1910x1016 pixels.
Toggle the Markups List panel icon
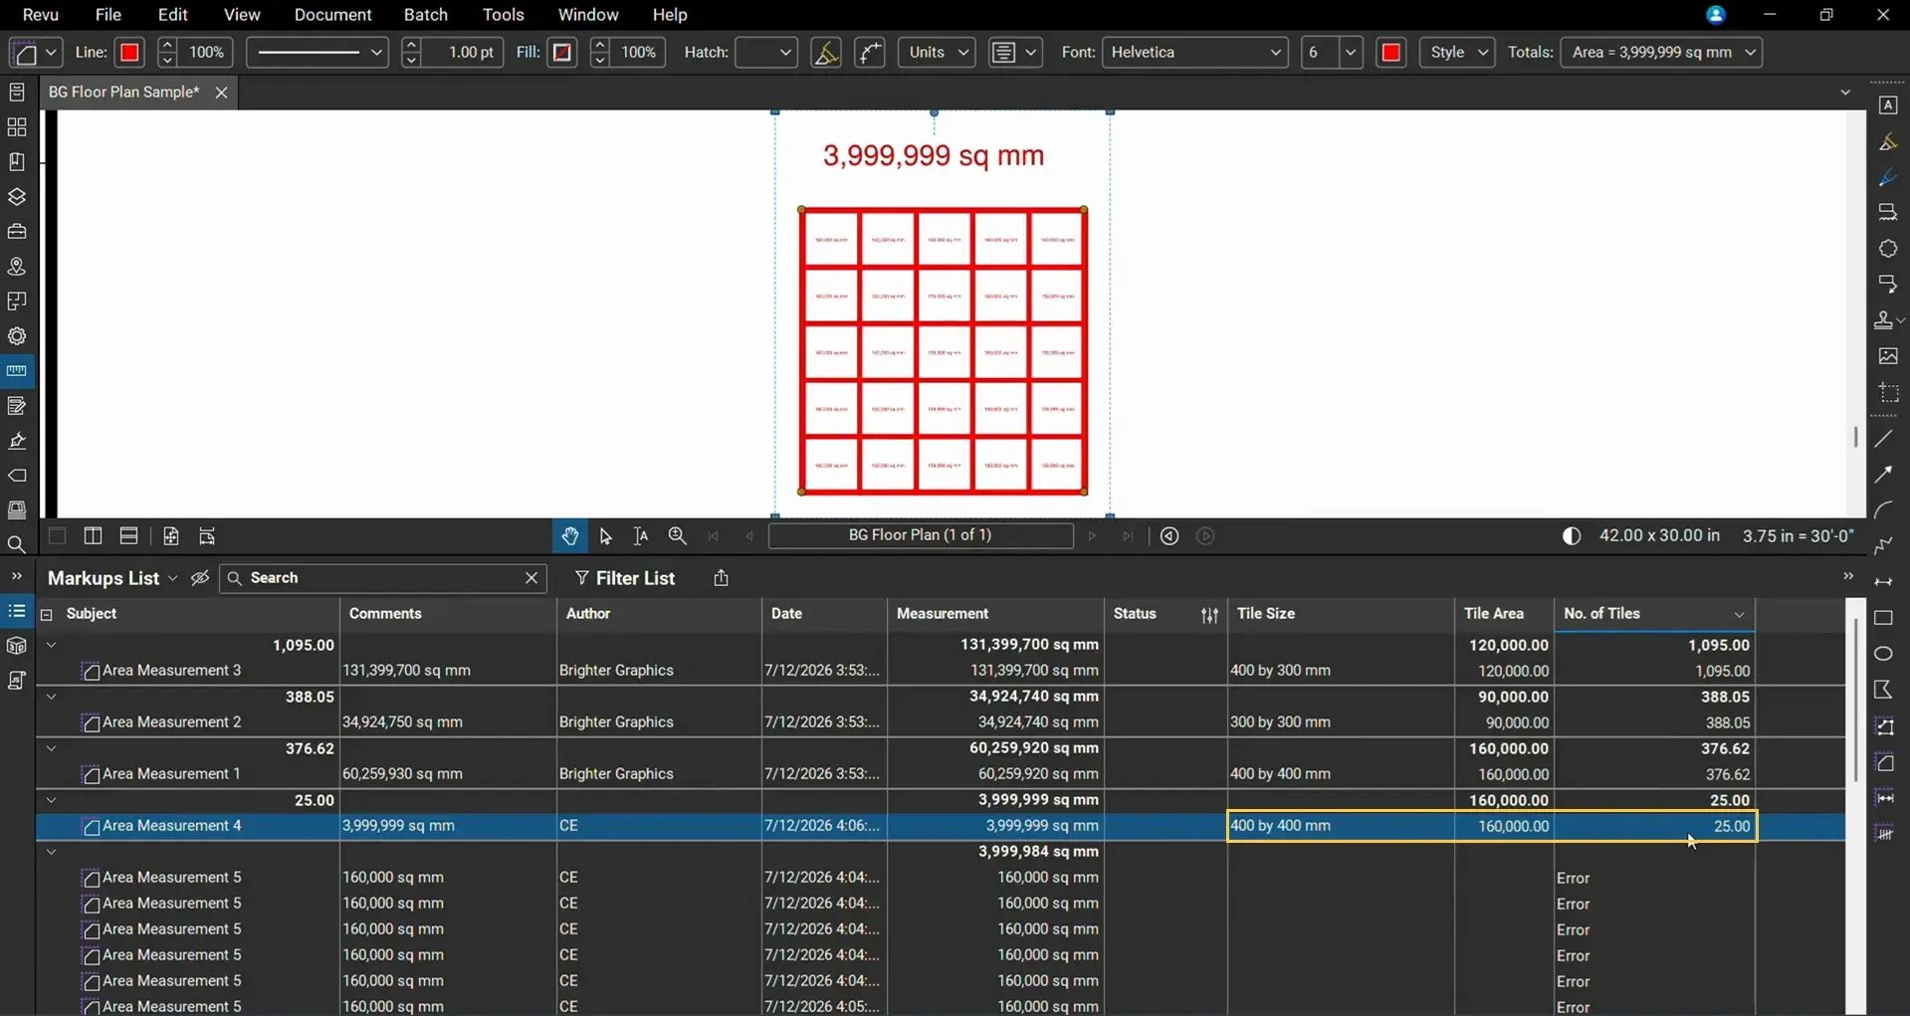click(17, 611)
